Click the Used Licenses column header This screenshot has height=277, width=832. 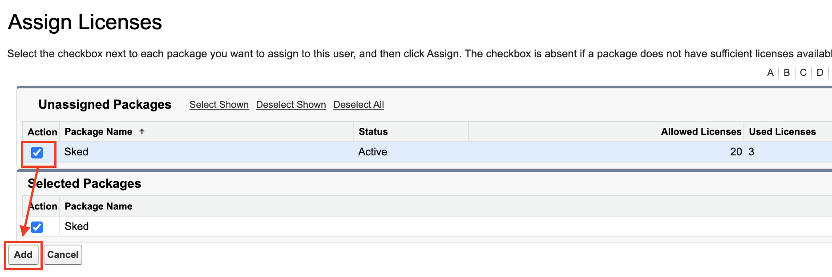(782, 132)
